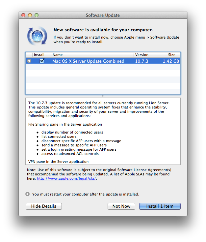This screenshot has width=206, height=242.
Task: Click the restart icon beside the restart notice
Action: [27, 194]
